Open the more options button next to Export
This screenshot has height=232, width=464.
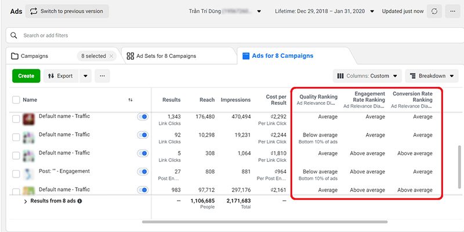click(x=103, y=76)
